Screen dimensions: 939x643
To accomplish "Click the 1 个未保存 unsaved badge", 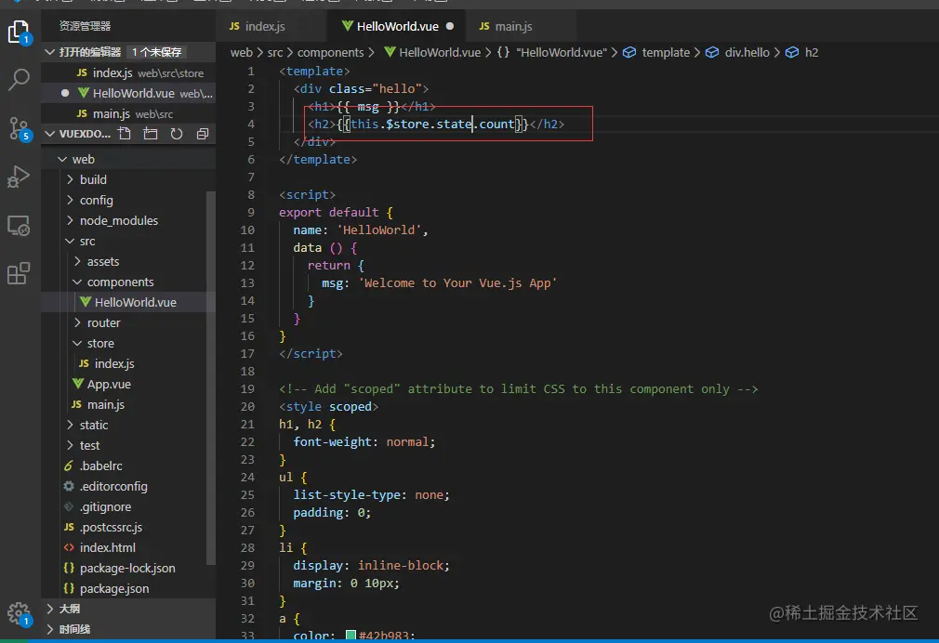I will [157, 52].
